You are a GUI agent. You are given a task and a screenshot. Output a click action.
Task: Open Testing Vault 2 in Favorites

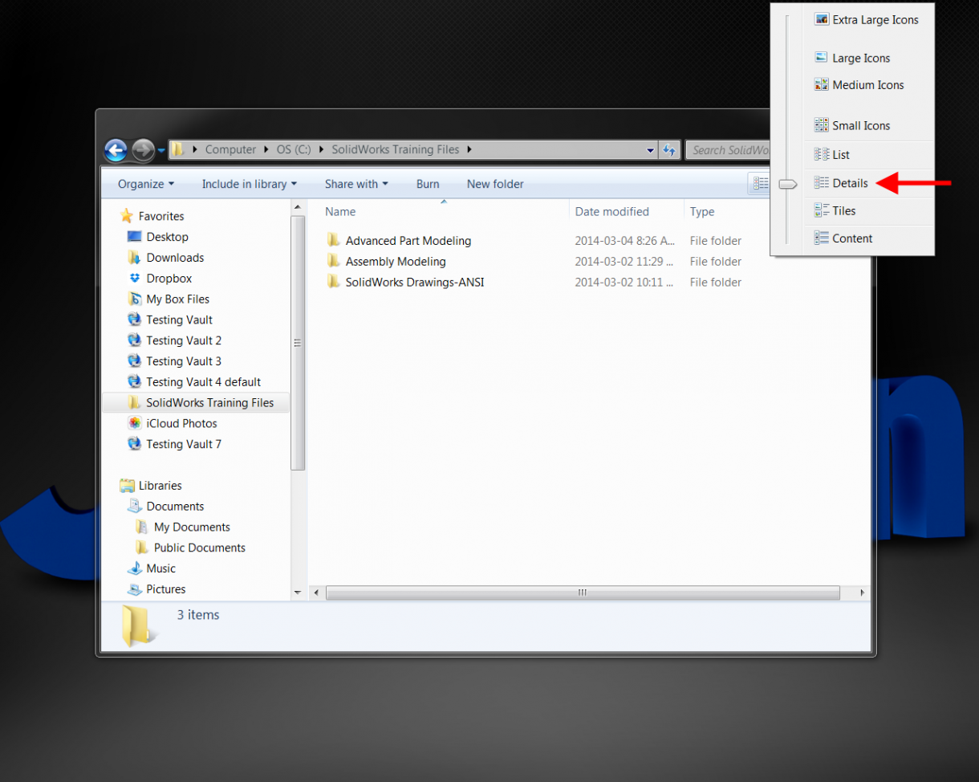[184, 340]
